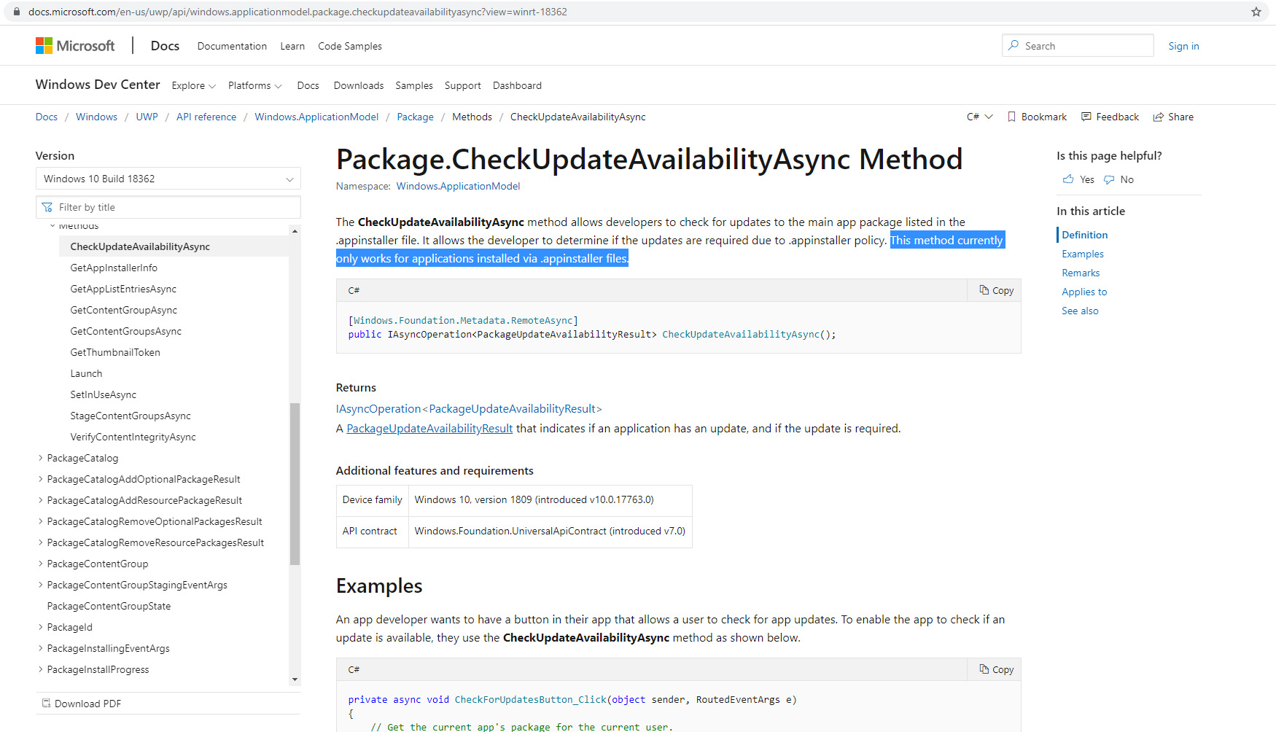Open the PackageUpdateAvailabilityResult link
The image size is (1276, 732).
pos(429,428)
